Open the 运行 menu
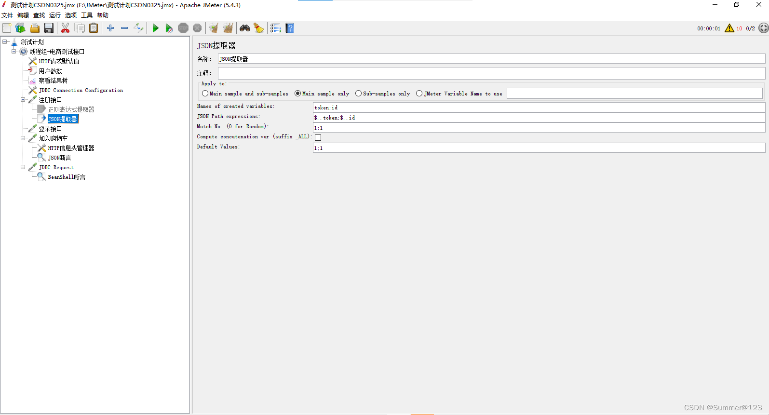 [x=55, y=15]
